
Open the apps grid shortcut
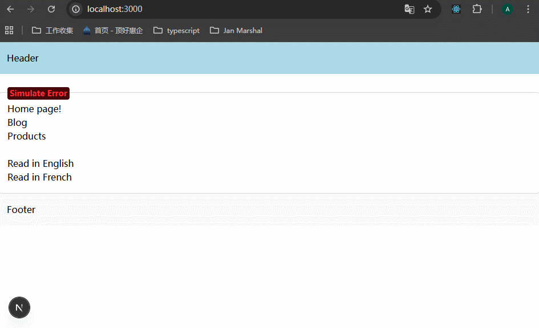point(9,30)
